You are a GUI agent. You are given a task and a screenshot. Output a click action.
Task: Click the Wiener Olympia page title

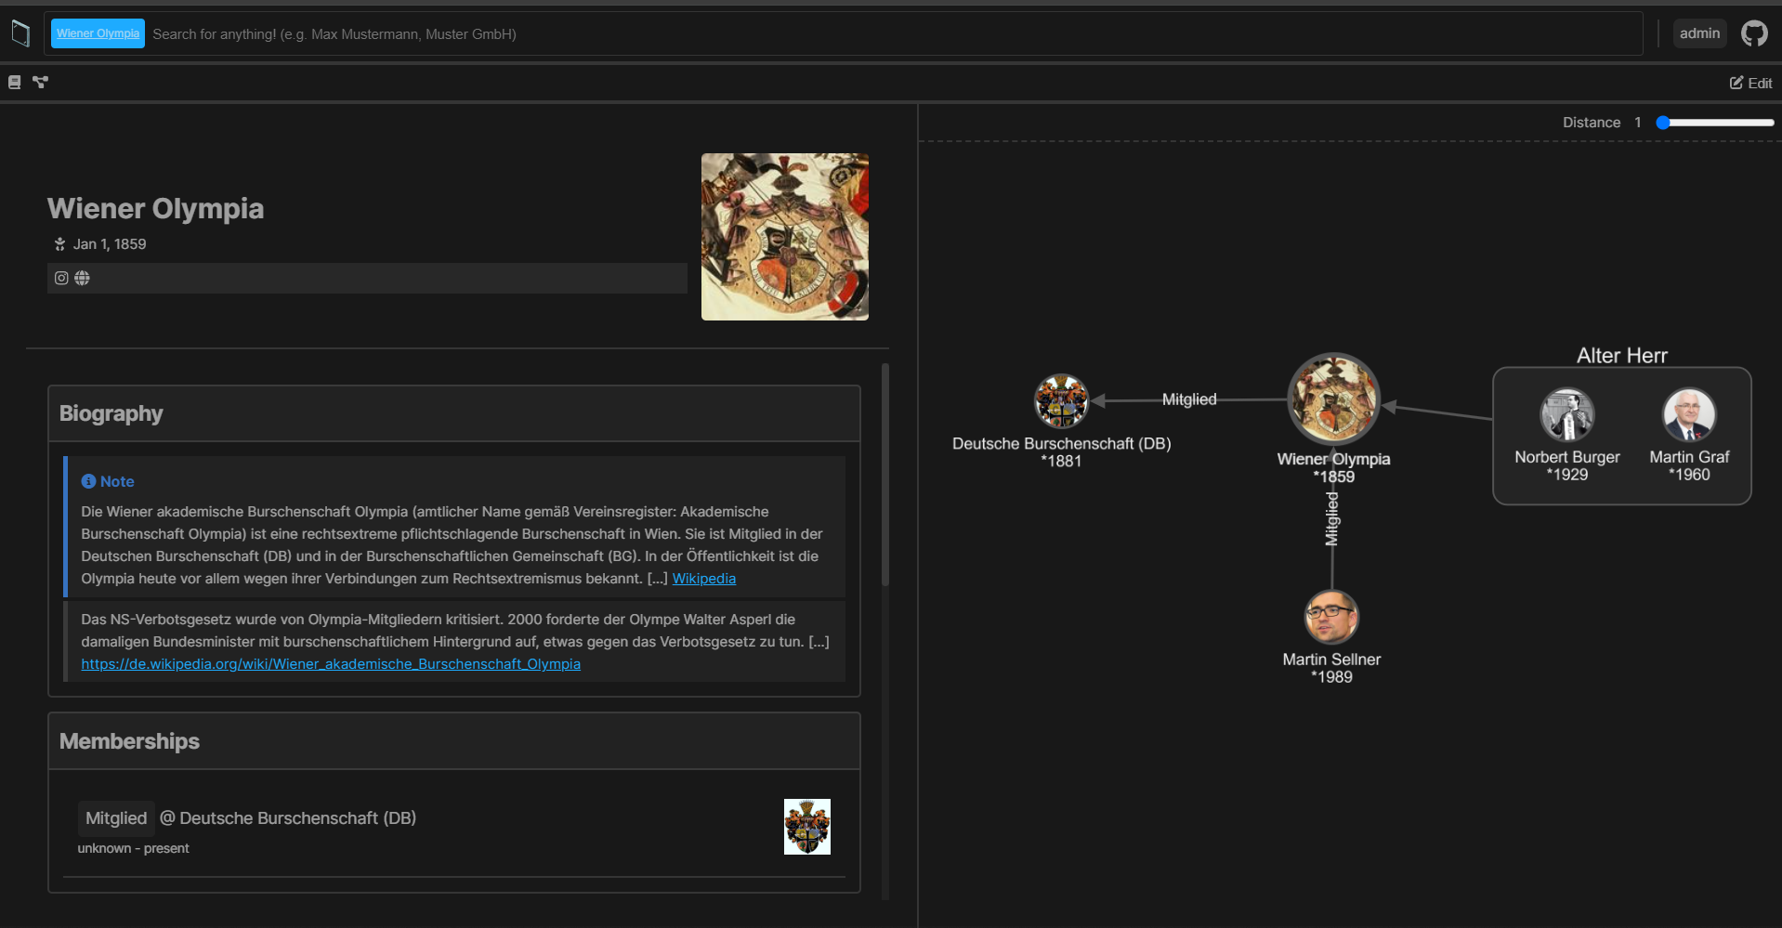click(156, 208)
